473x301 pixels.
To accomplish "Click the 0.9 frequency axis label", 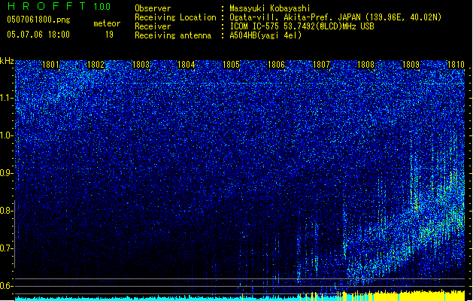I will (x=7, y=173).
